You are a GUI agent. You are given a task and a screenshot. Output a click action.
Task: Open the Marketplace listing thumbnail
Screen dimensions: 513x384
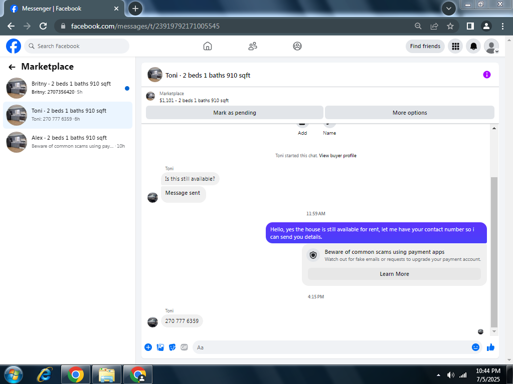pyautogui.click(x=150, y=96)
